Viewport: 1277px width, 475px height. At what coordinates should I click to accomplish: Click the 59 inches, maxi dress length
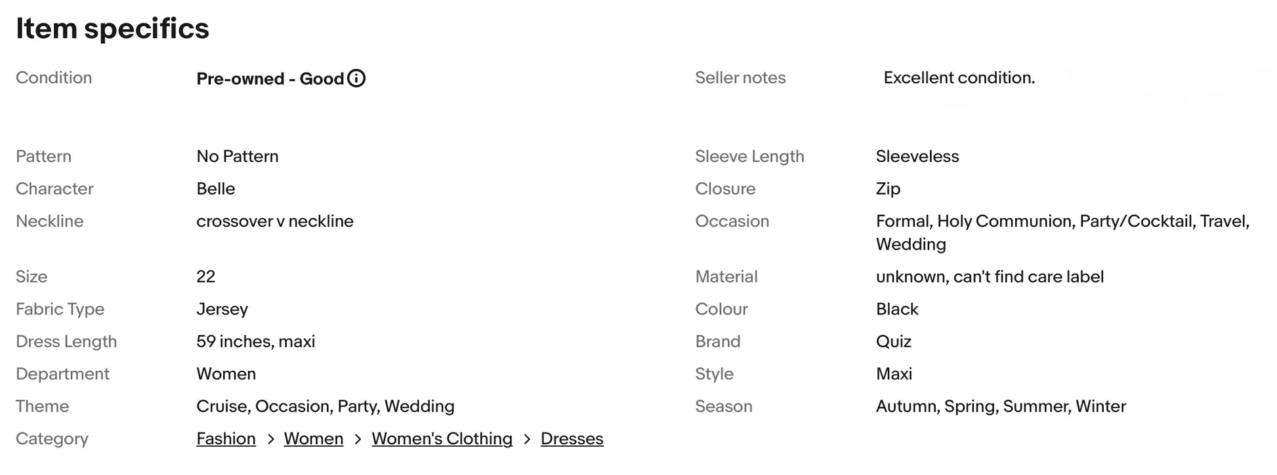pyautogui.click(x=256, y=342)
